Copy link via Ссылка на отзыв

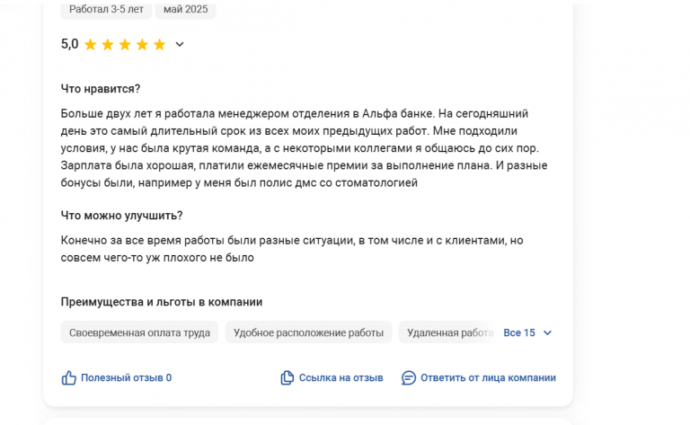coord(341,378)
